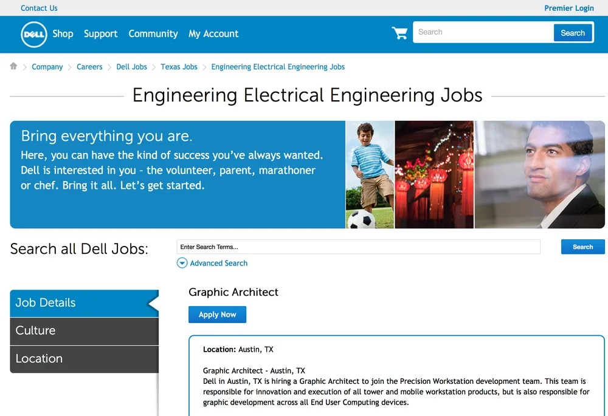Click the red lanterns banner image
Screen dimensions: 608x416
(x=434, y=175)
